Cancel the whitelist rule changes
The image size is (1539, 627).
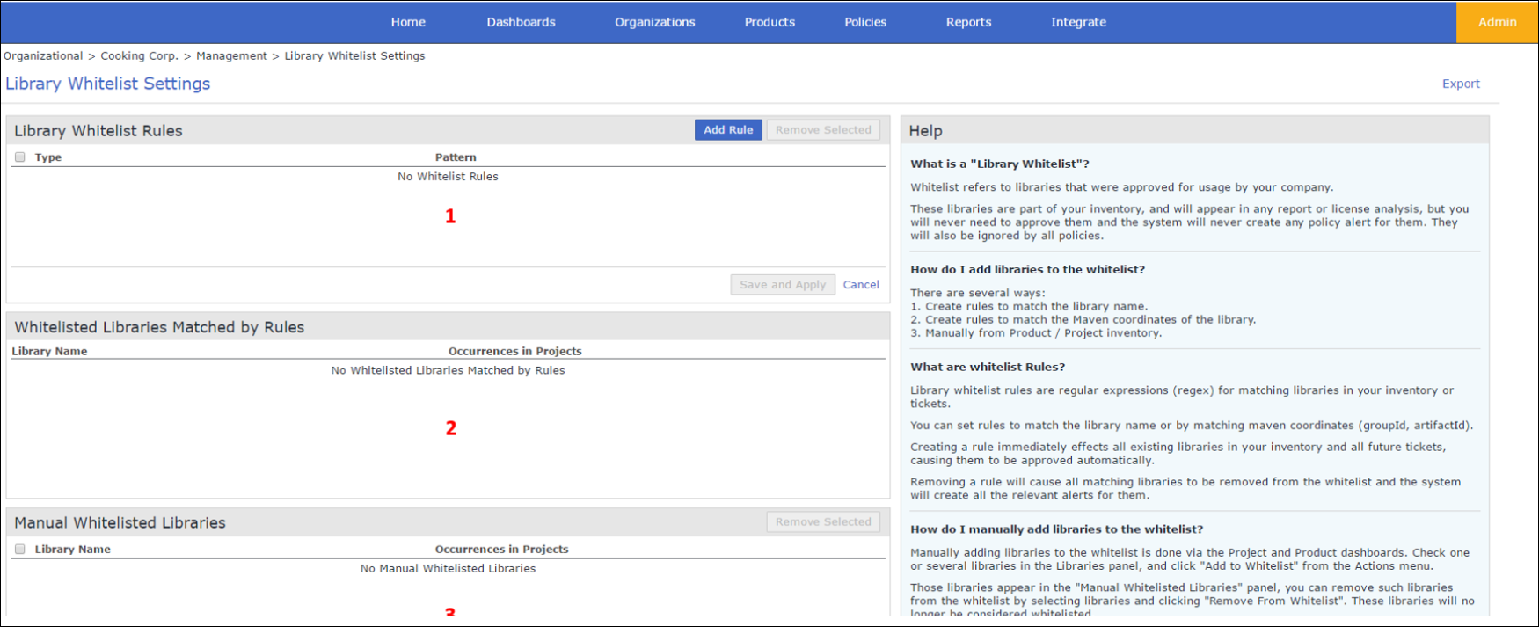pyautogui.click(x=861, y=285)
